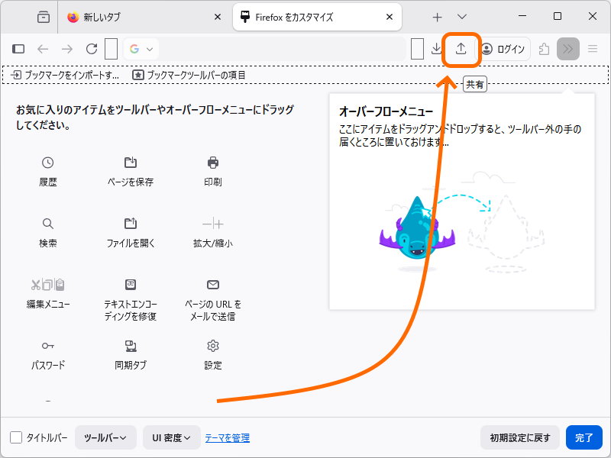
Task: Open the tab list chevron dropdown
Action: (461, 16)
